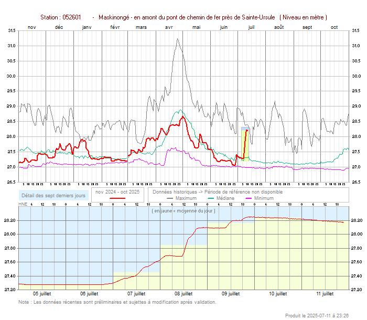Click the '30.0' value on the left axis
The image size is (367, 320).
click(x=12, y=76)
